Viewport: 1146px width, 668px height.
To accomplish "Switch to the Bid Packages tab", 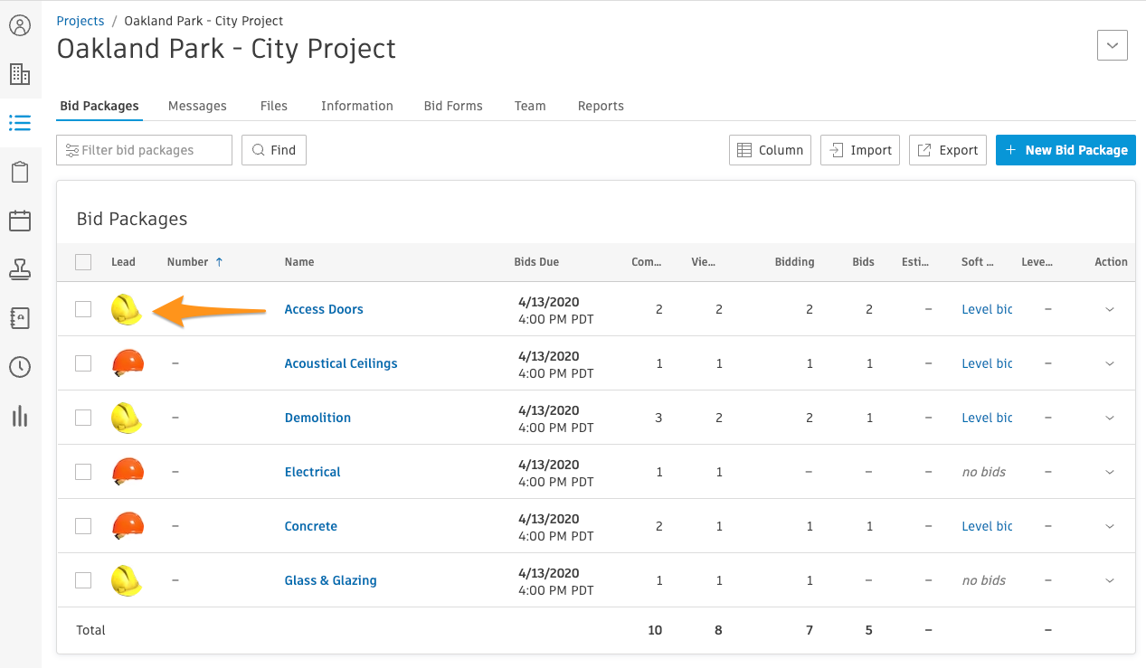I will tap(99, 106).
